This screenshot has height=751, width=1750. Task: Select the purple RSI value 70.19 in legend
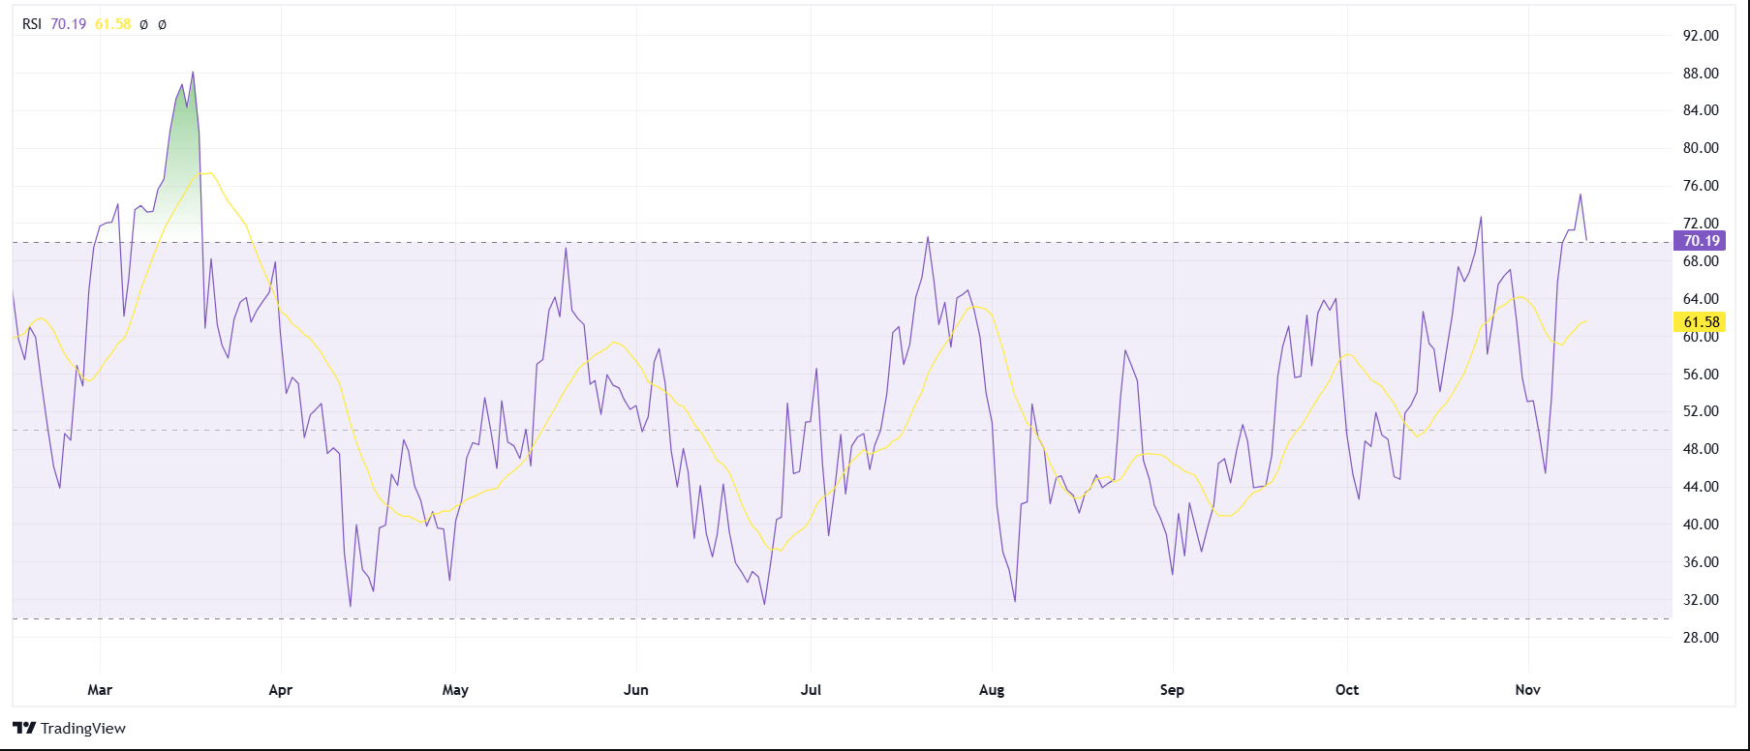[69, 24]
